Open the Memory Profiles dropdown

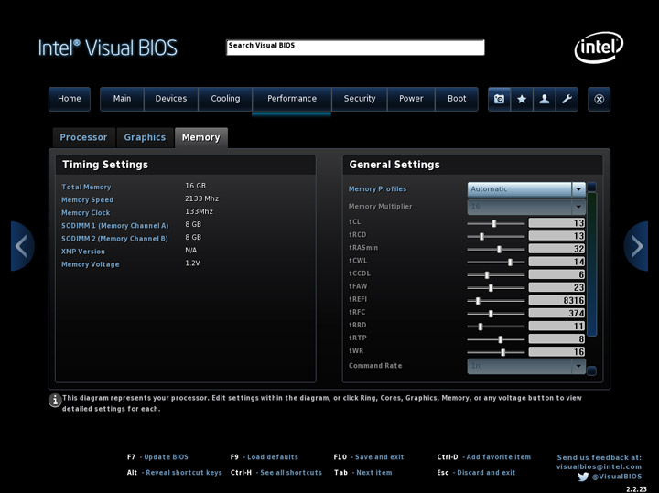tap(526, 189)
